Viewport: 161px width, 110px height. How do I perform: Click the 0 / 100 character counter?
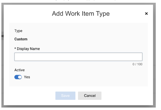pos(137,64)
